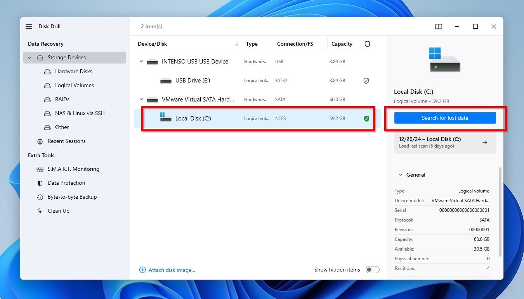Click the Byte-to-byte Backup clock icon
The width and height of the screenshot is (524, 299).
coord(40,197)
